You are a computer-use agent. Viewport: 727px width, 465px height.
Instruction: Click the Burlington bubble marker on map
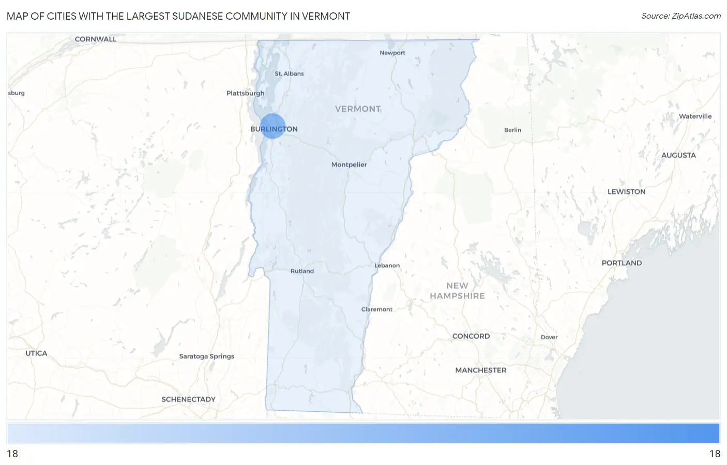272,126
